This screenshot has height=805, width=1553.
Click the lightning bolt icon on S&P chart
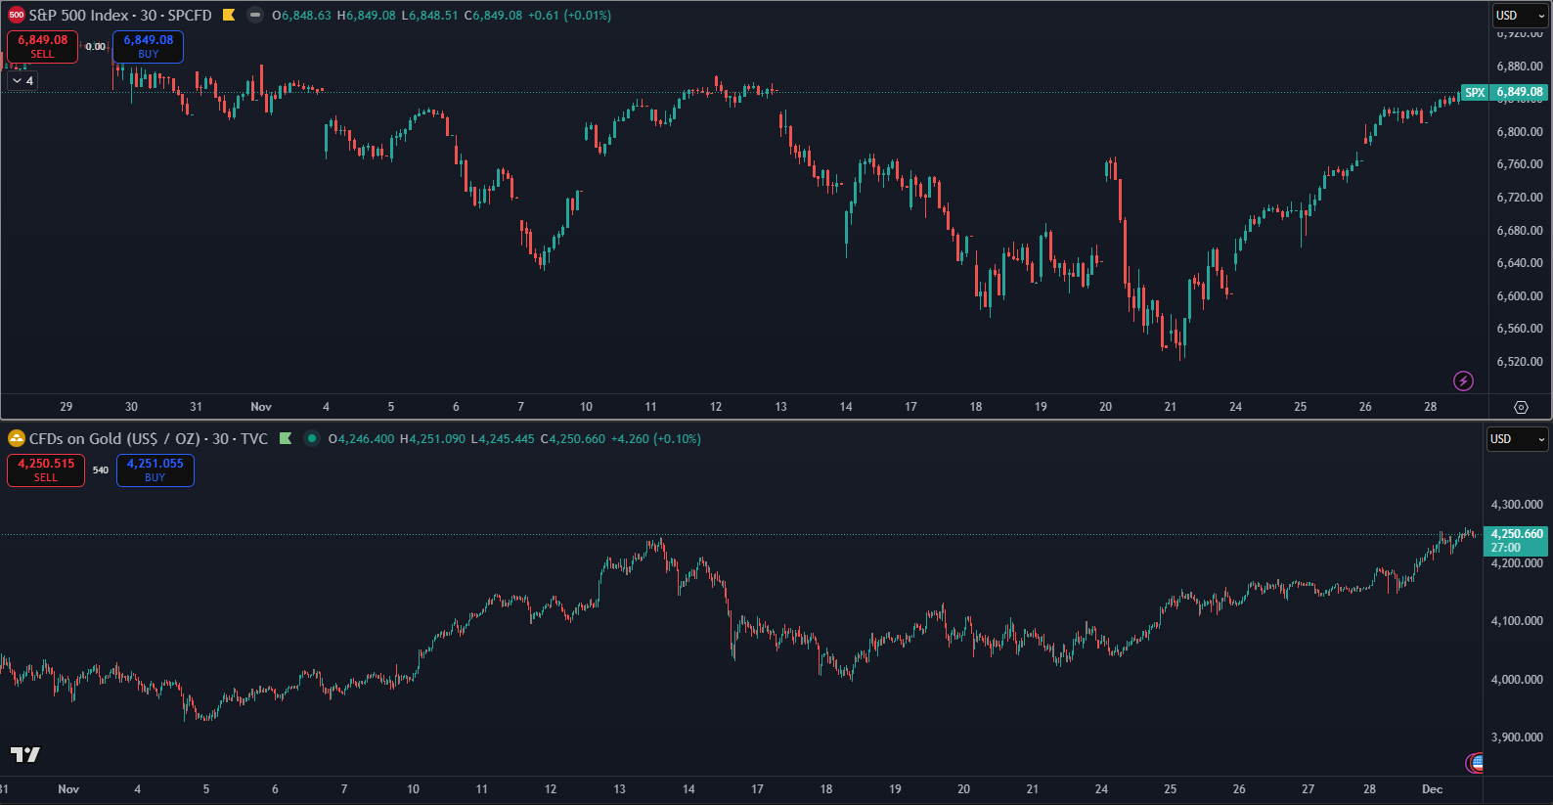(1463, 380)
